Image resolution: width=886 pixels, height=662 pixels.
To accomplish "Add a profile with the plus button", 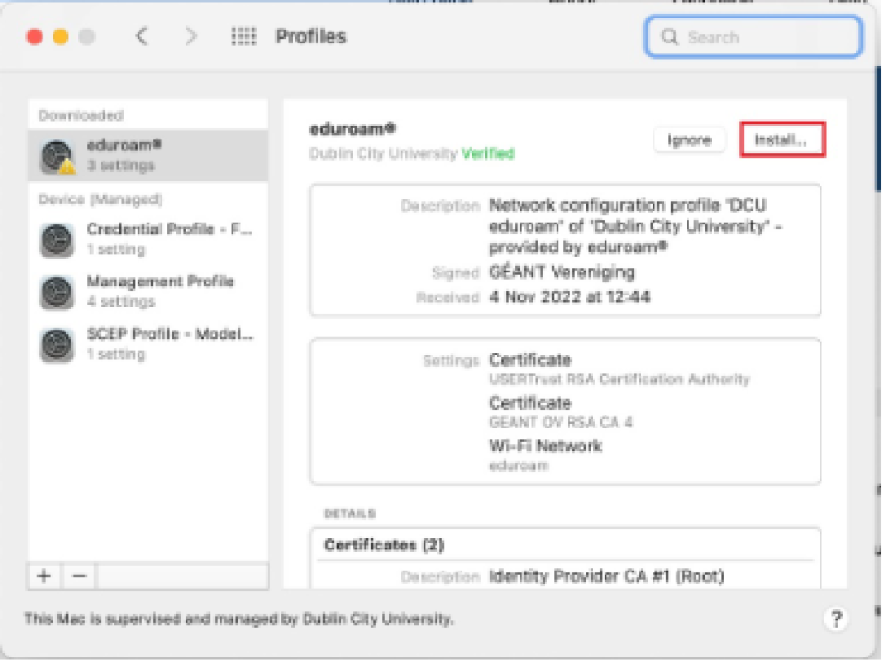I will pyautogui.click(x=44, y=576).
